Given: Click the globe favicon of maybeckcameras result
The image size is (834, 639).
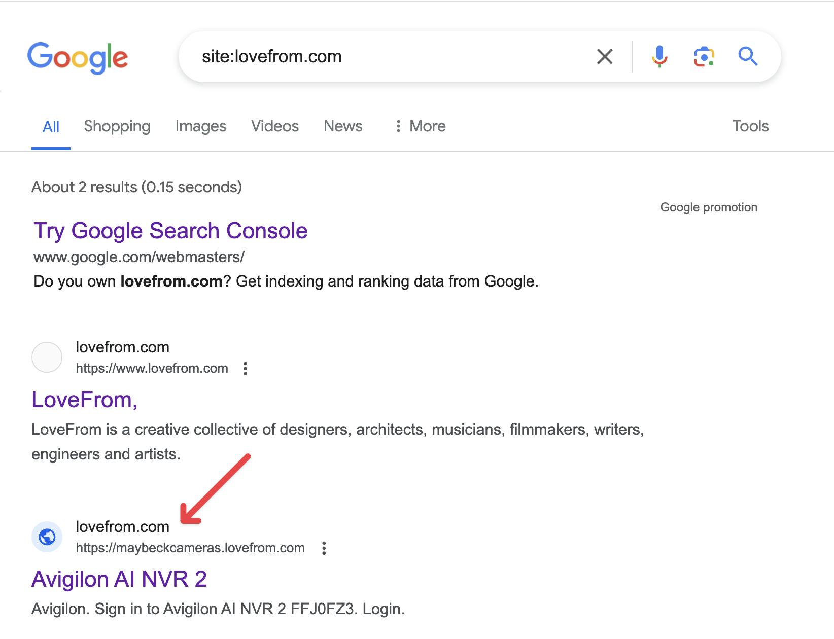Looking at the screenshot, I should coord(47,537).
